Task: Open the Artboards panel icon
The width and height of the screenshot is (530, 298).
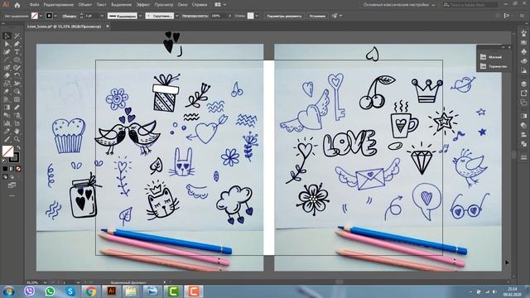Action: click(523, 102)
